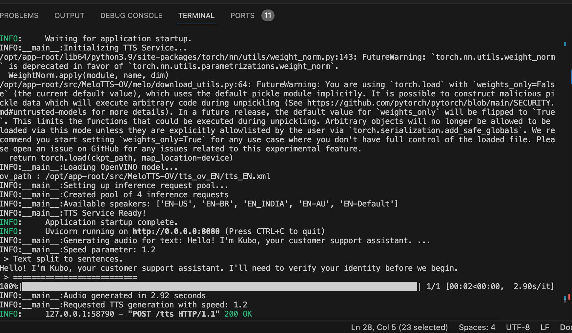Click the tts_EN.xml model path
This screenshot has height=333, width=572.
158,176
